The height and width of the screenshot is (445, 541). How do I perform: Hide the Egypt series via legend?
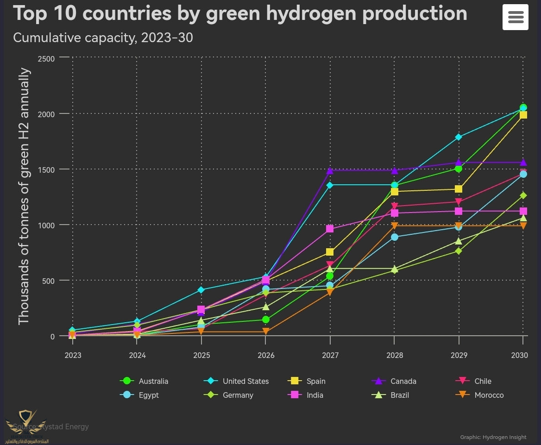[x=139, y=395]
